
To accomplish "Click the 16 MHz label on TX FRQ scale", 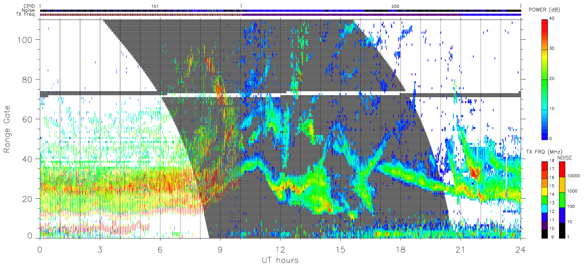I will (x=552, y=178).
